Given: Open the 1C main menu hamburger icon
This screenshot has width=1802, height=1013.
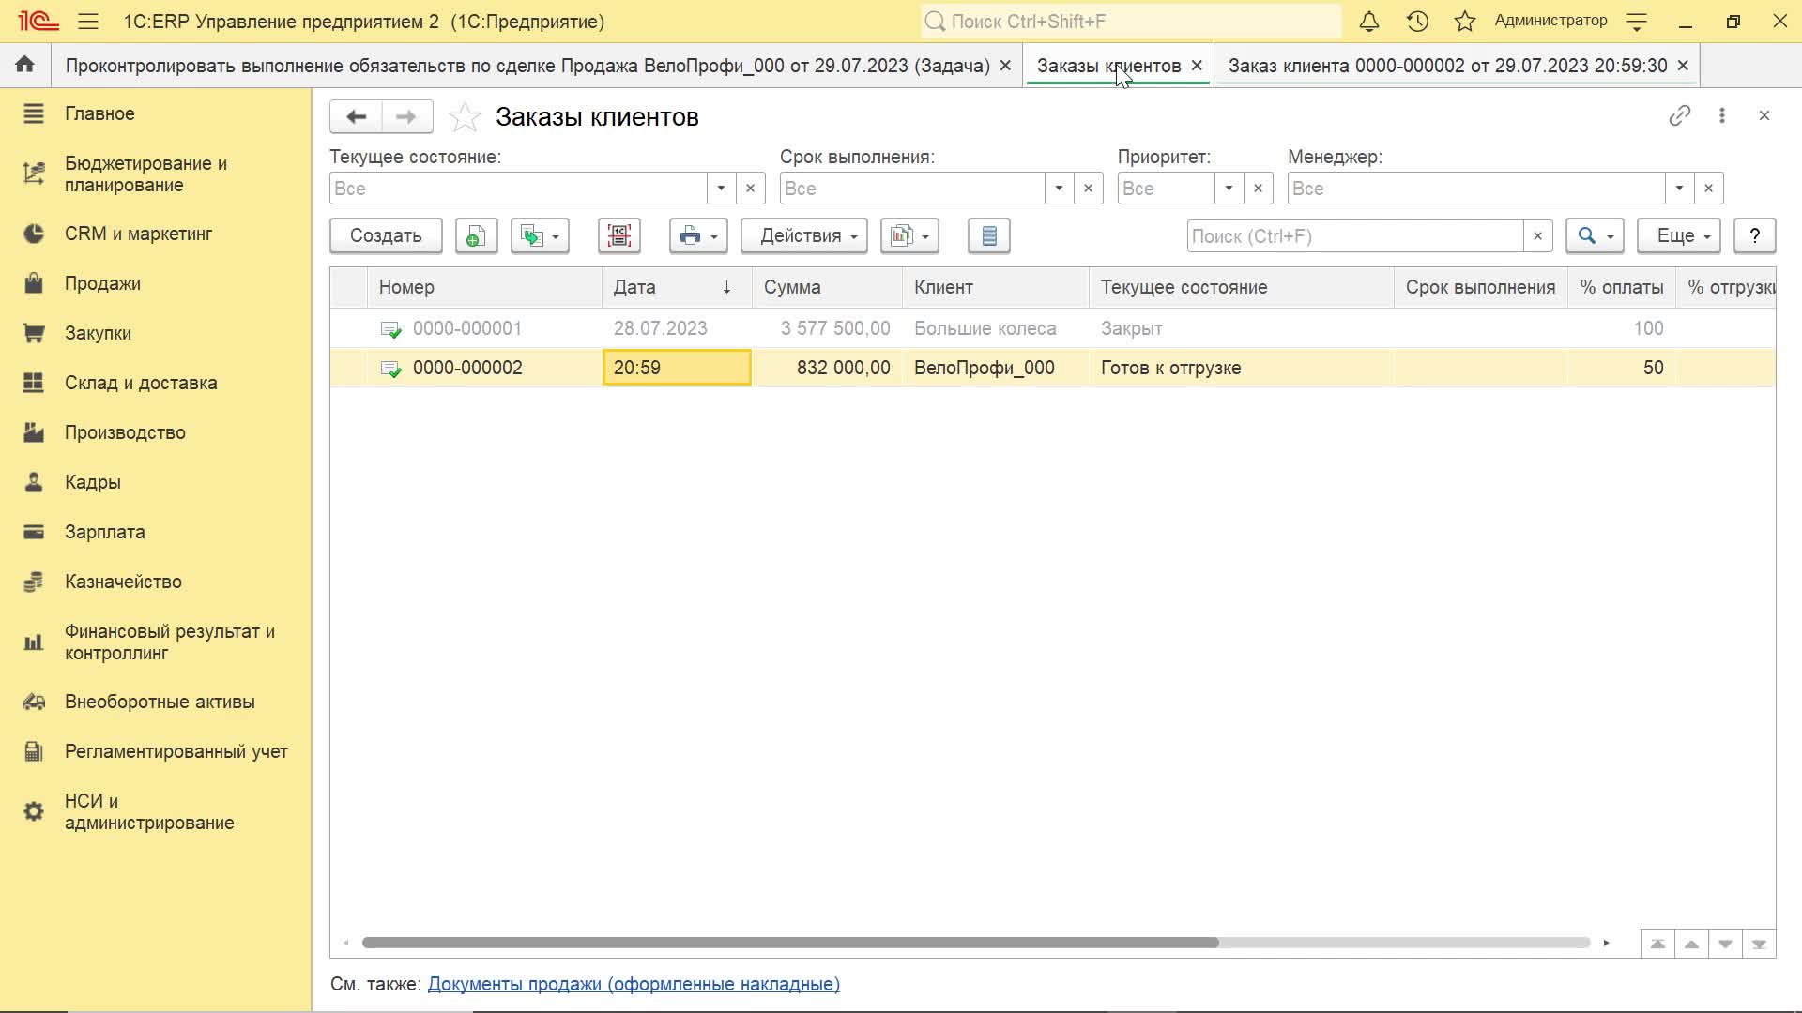Looking at the screenshot, I should point(88,21).
